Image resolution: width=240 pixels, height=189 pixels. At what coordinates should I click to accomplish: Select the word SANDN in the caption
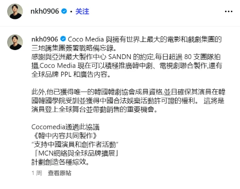coord(120,57)
